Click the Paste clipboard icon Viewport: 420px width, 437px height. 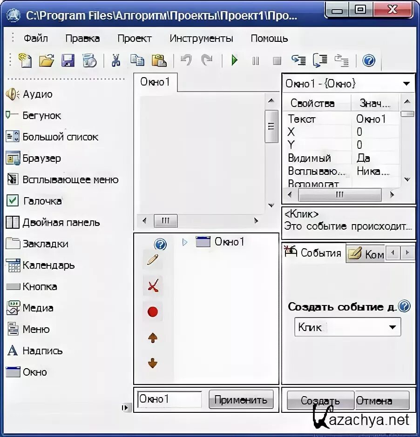tap(159, 60)
